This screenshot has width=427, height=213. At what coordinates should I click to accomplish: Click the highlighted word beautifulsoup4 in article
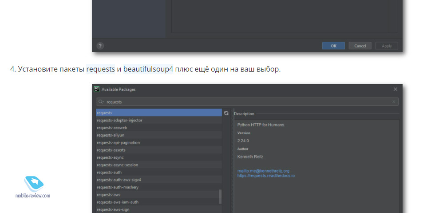click(148, 69)
